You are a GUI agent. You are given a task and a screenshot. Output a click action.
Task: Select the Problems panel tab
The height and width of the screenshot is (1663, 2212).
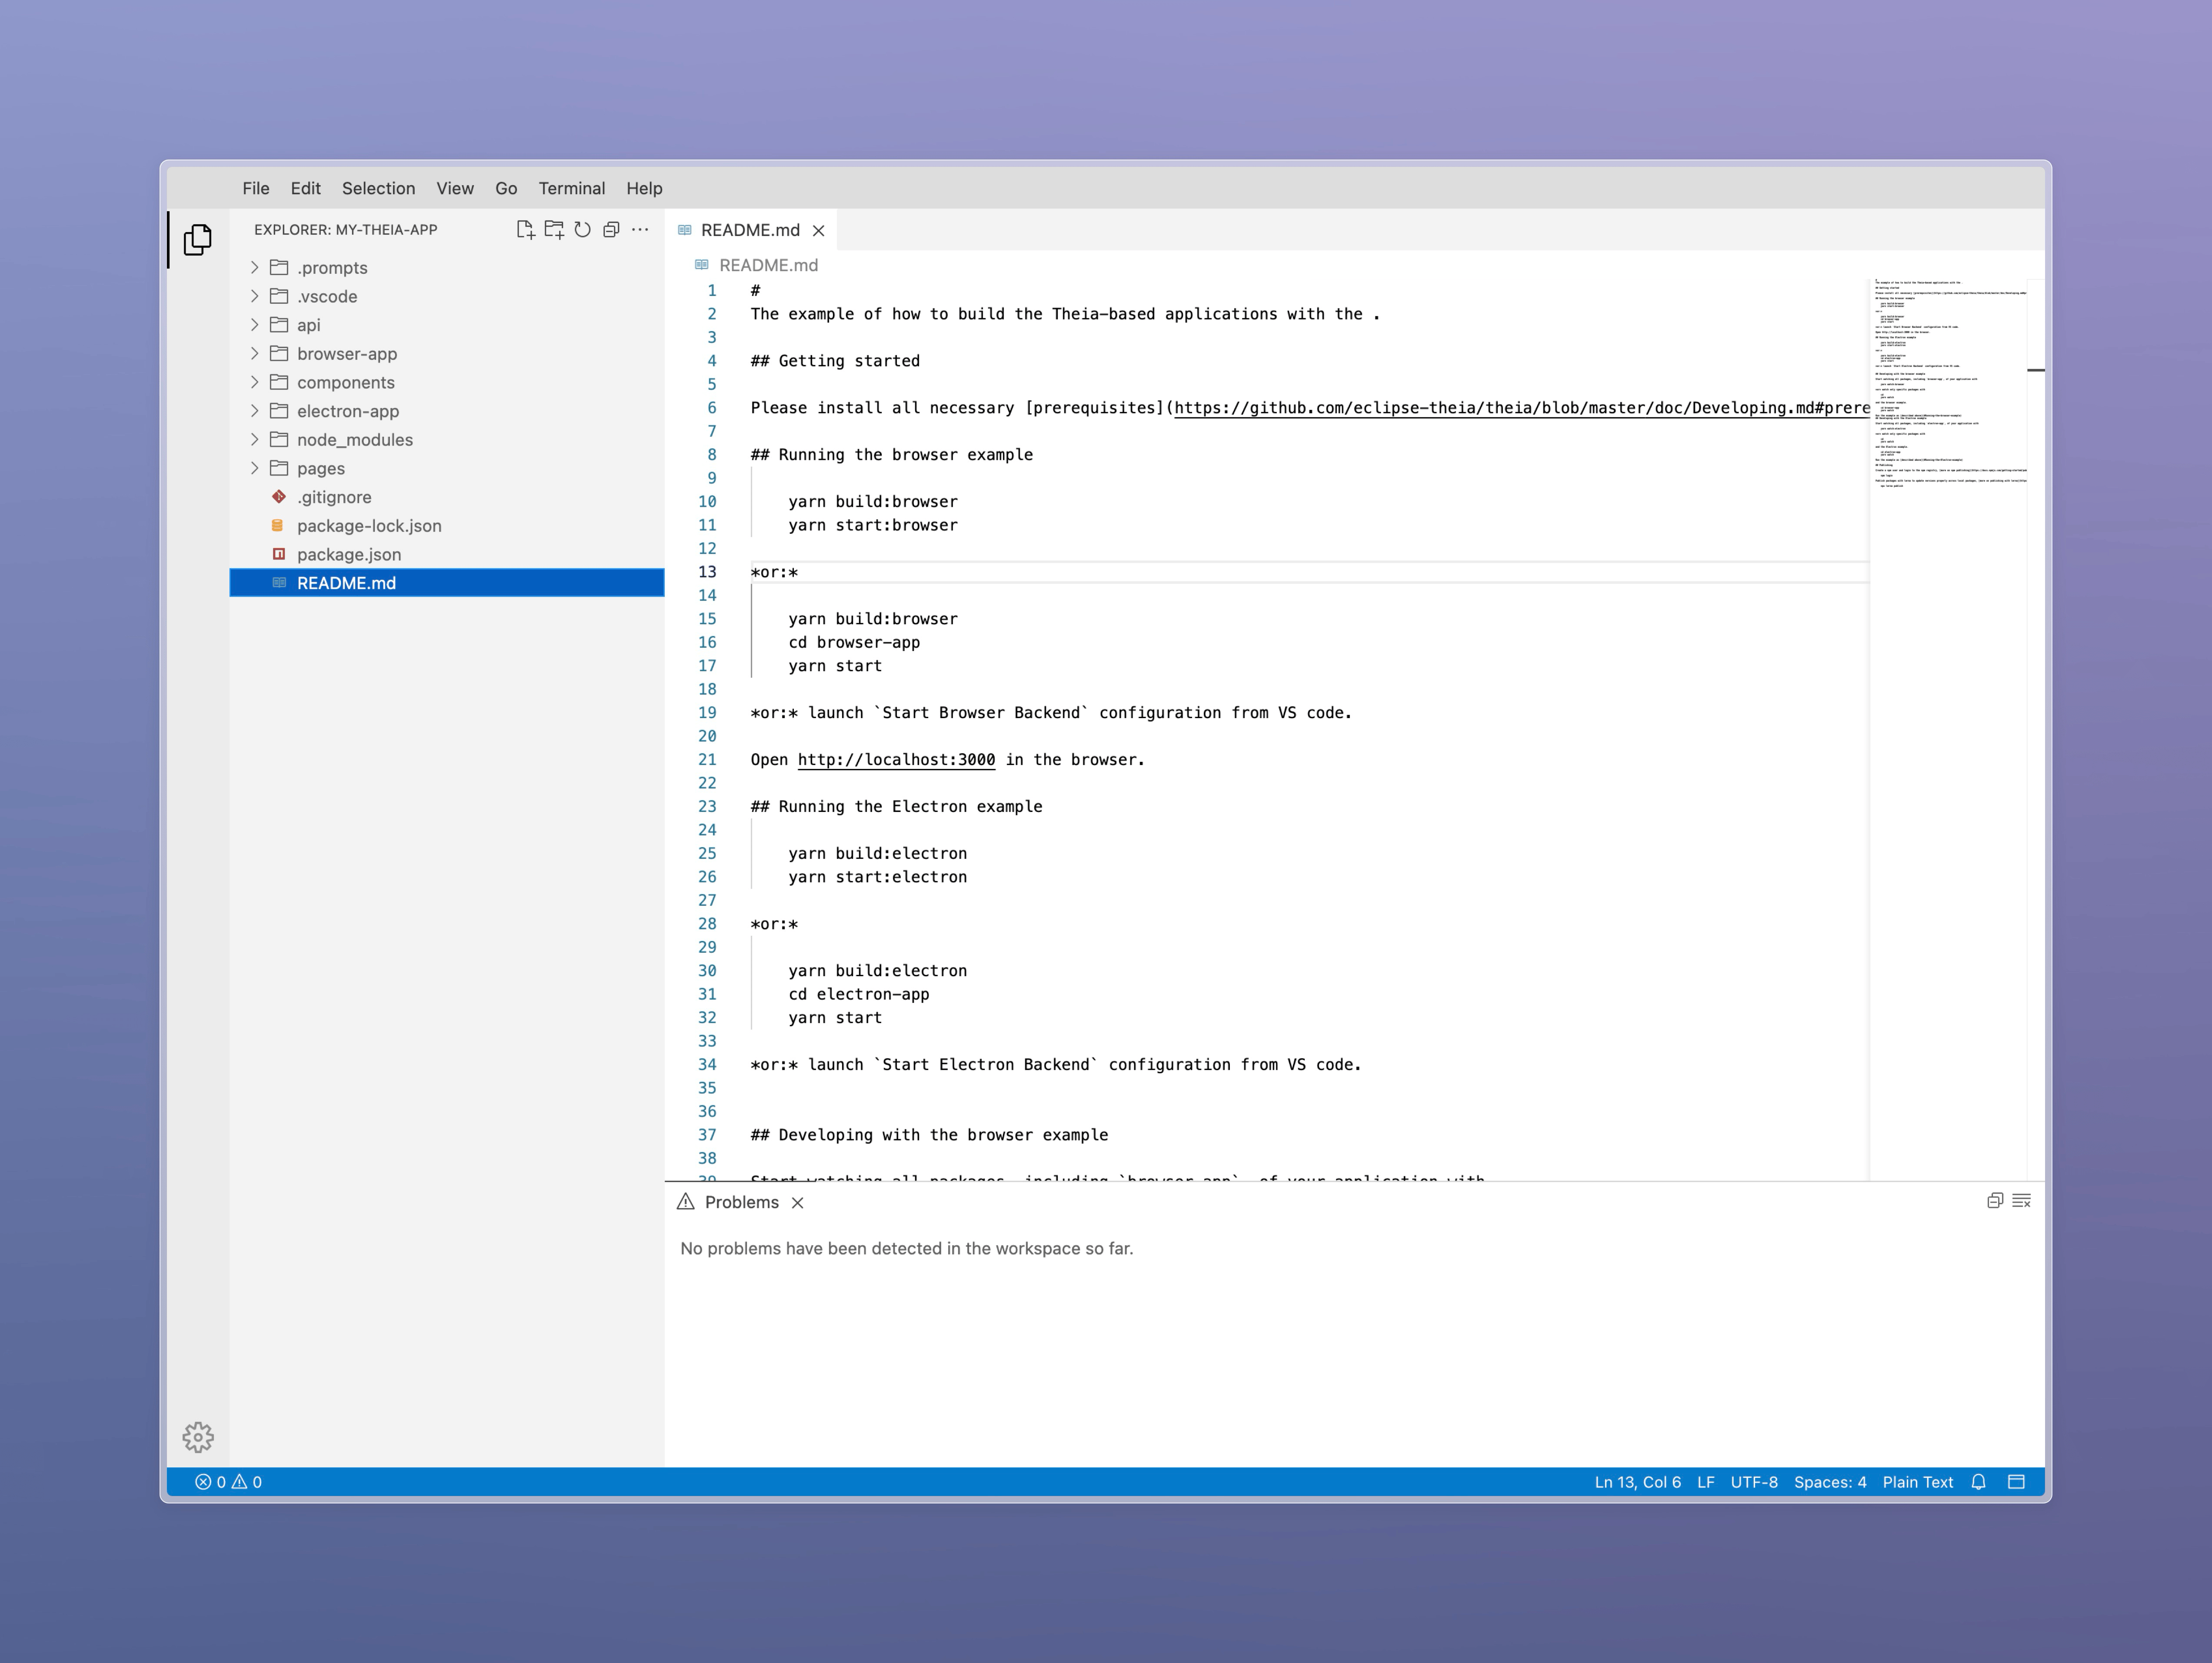coord(741,1202)
